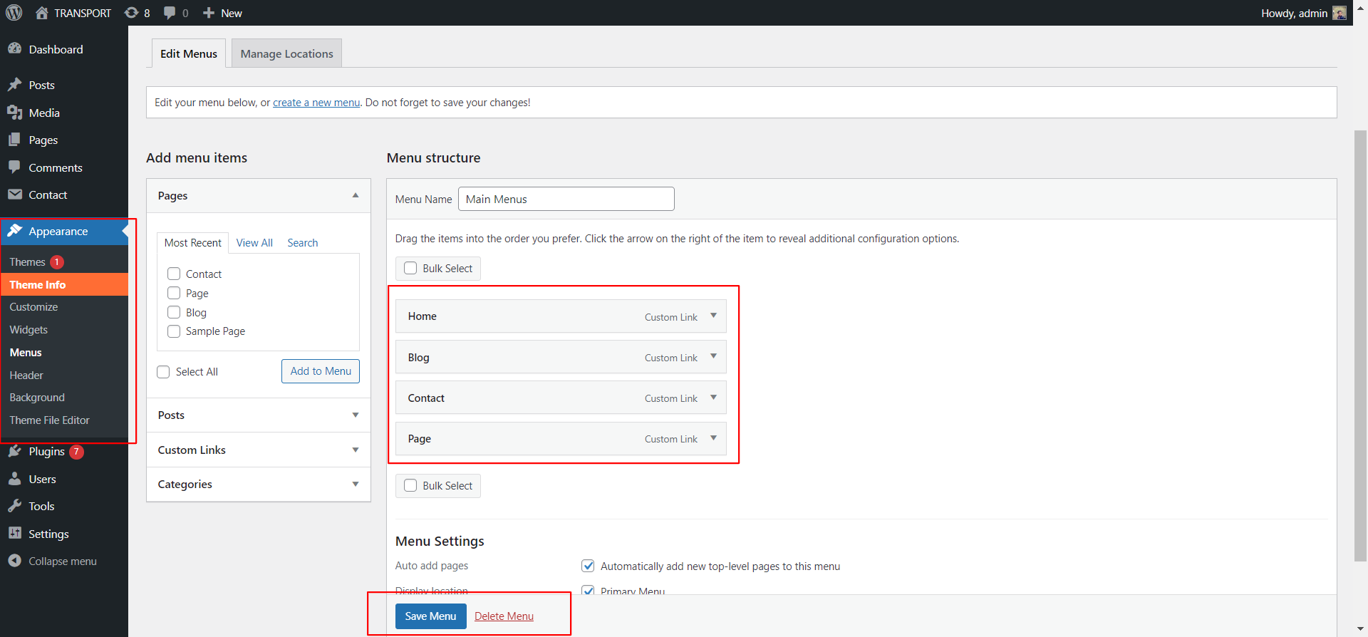The width and height of the screenshot is (1368, 637).
Task: Click the comments bubble icon in admin bar
Action: click(170, 13)
